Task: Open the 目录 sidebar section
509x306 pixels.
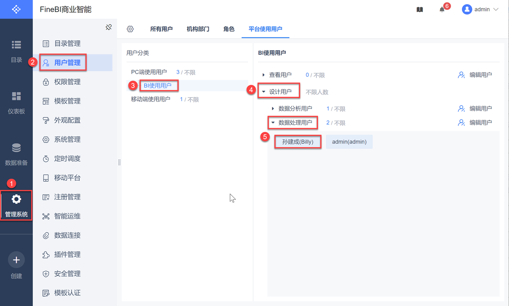Action: tap(16, 51)
